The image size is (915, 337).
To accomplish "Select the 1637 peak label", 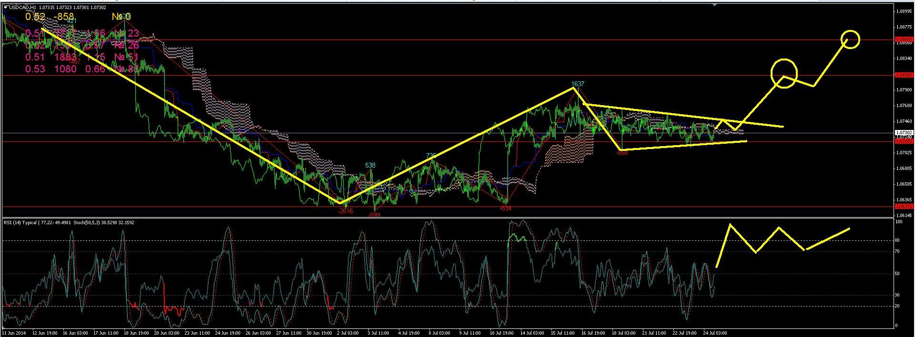I will [x=577, y=84].
